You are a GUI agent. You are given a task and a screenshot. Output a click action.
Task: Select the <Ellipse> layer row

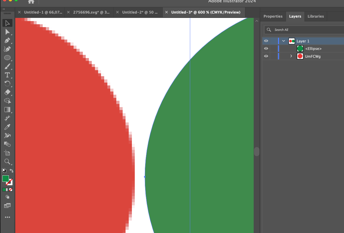click(303, 49)
